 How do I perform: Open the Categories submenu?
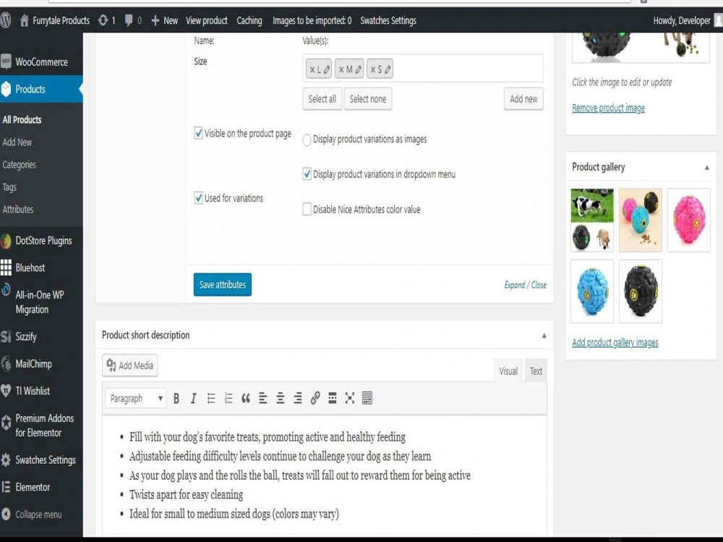click(19, 165)
